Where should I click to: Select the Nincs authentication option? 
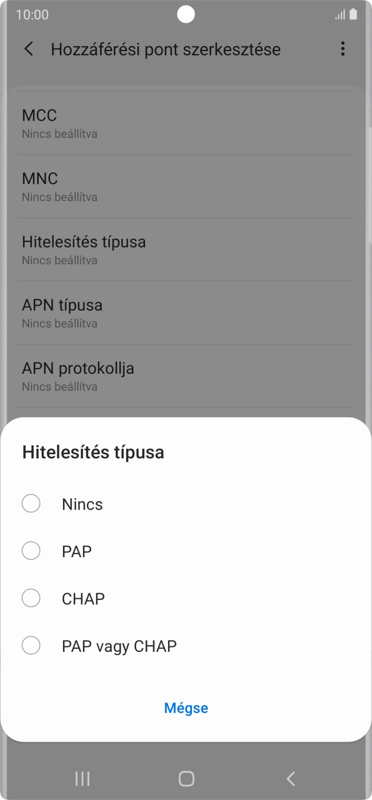pyautogui.click(x=82, y=504)
